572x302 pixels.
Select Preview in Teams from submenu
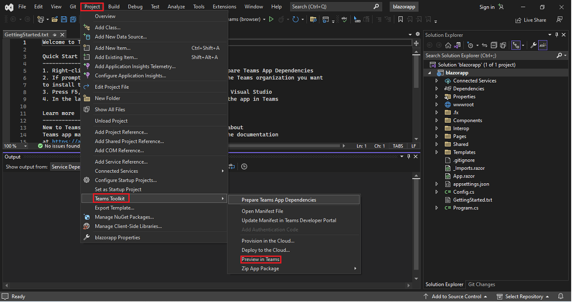pos(260,260)
